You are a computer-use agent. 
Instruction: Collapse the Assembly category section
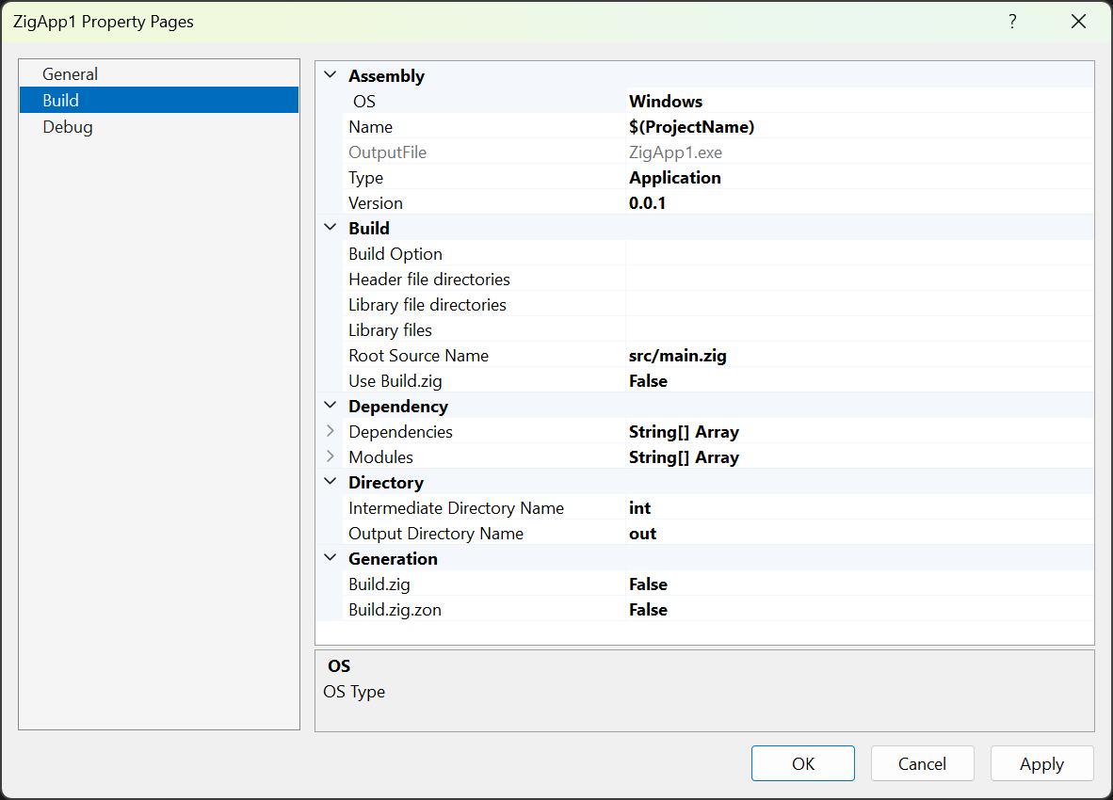330,76
